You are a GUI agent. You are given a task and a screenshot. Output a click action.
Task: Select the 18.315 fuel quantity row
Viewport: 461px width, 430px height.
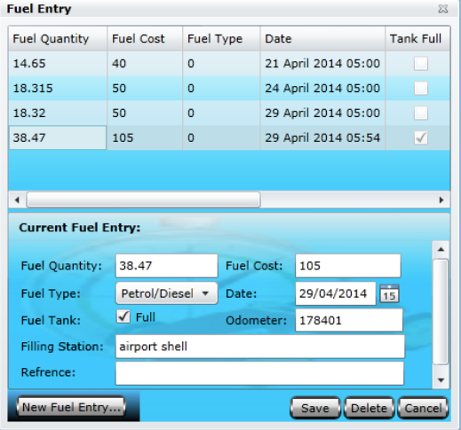(x=229, y=89)
